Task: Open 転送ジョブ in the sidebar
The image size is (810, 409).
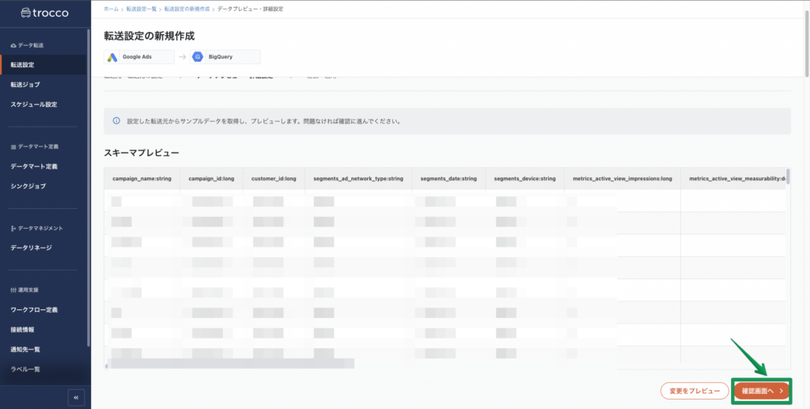Action: pyautogui.click(x=25, y=84)
